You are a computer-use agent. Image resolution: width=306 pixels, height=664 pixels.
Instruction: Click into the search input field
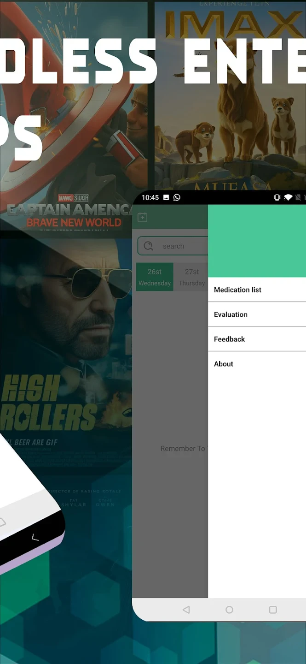[182, 246]
